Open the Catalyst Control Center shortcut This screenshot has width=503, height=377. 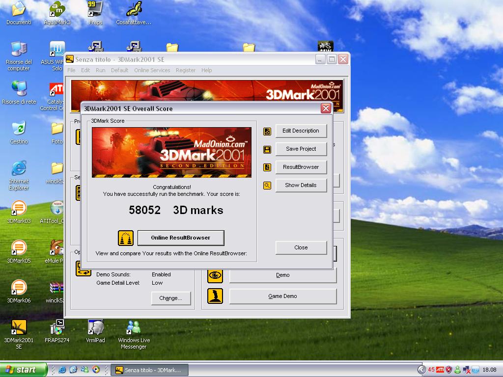(x=53, y=96)
